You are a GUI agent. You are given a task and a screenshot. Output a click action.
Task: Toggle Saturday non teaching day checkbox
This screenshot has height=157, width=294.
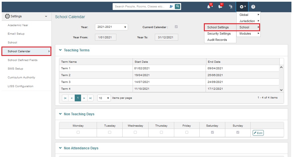pos(212,132)
